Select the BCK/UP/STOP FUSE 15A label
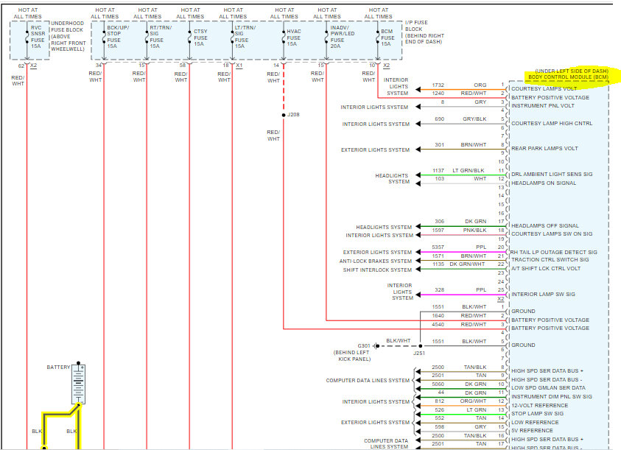This screenshot has height=450, width=621. click(118, 37)
